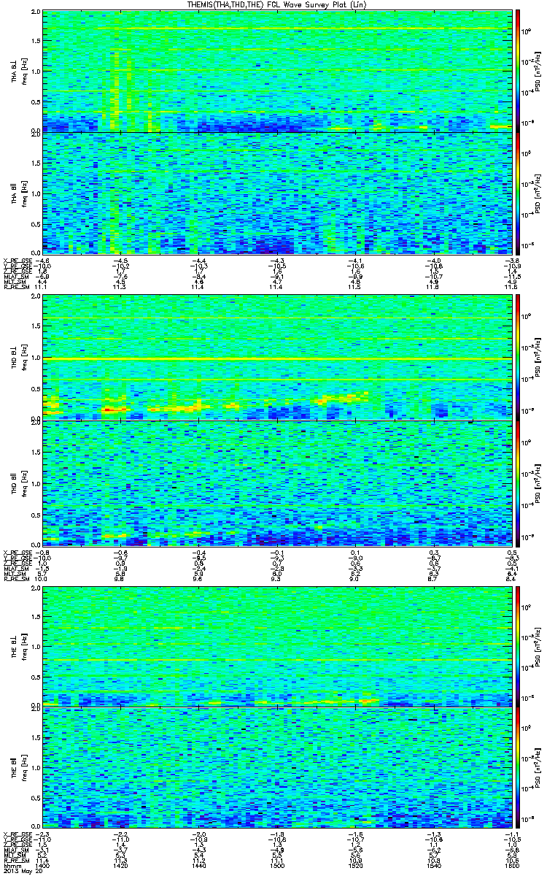
Task: Click the MLT_SM row label below THE panels
Action: click(13, 856)
